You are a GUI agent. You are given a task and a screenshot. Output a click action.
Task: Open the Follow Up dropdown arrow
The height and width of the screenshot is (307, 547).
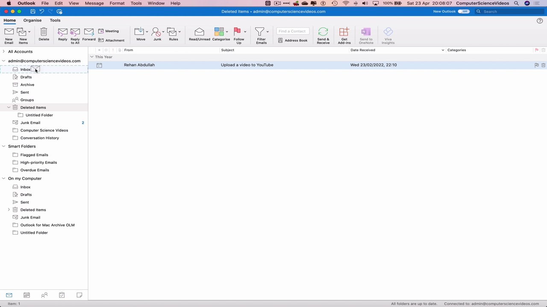click(245, 32)
